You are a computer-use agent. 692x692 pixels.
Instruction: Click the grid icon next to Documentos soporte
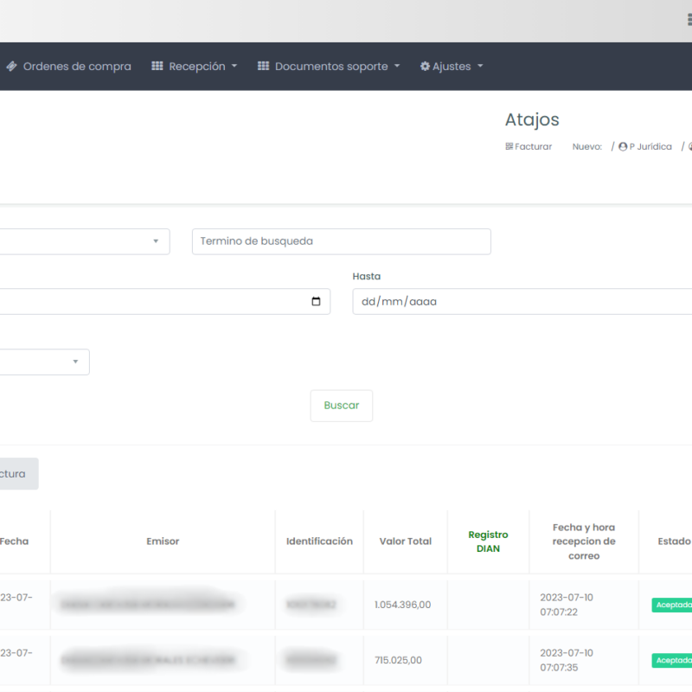coord(264,67)
